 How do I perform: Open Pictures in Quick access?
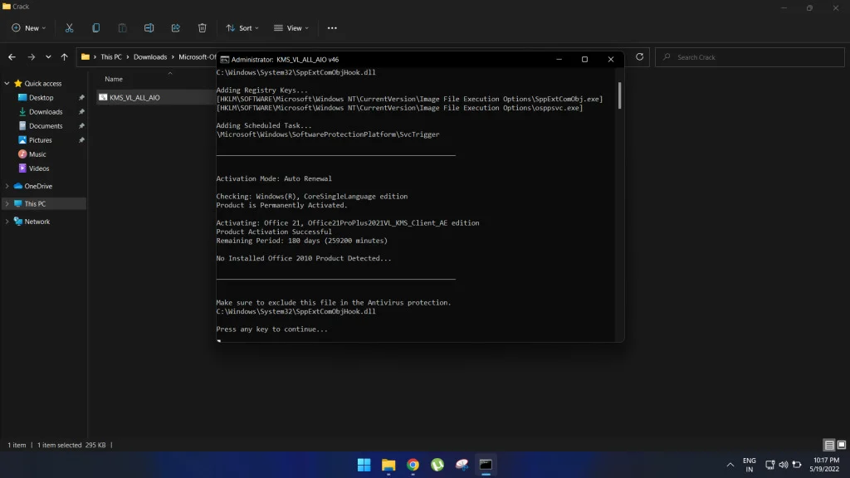pyautogui.click(x=40, y=139)
